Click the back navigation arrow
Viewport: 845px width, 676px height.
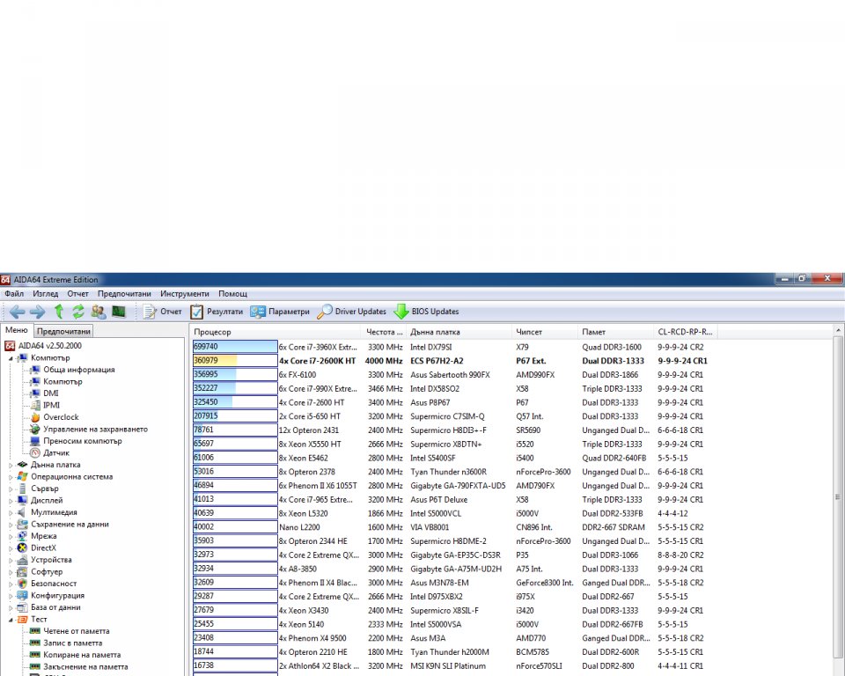pos(17,312)
